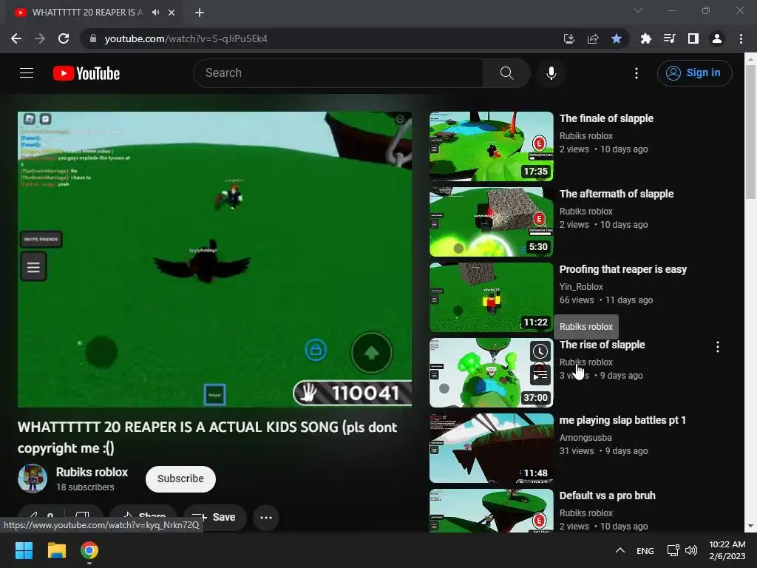Open The rise of slapple title
Image resolution: width=757 pixels, height=568 pixels.
pos(602,345)
